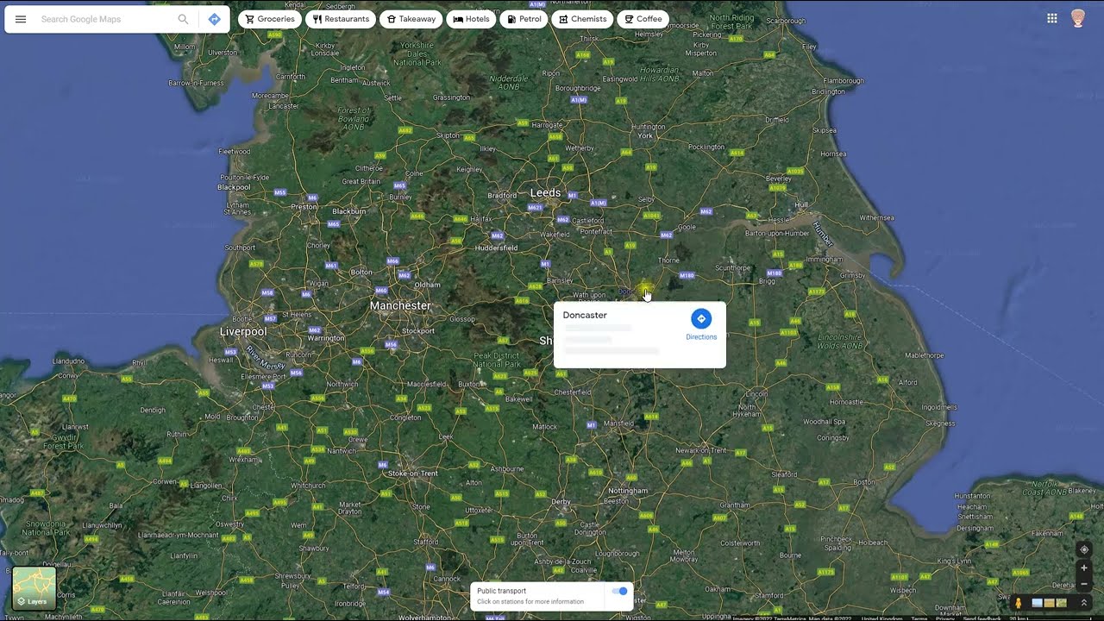Screen dimensions: 1104x621
Task: Click the Stockport town label
Action: point(418,330)
